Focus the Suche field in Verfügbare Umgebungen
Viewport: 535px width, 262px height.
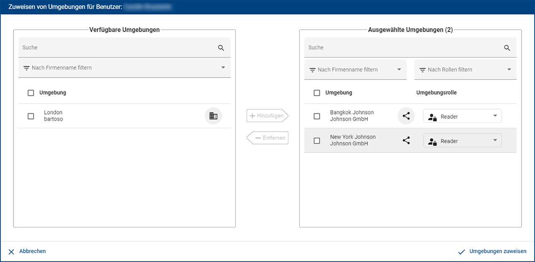pyautogui.click(x=117, y=48)
